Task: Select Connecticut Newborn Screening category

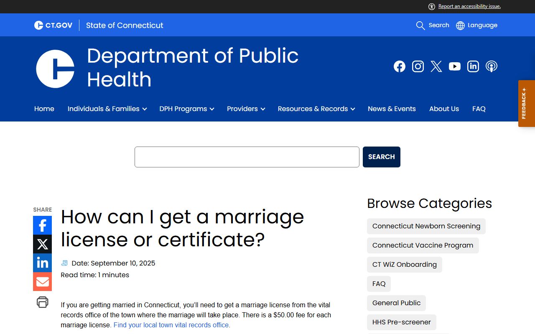Action: (x=426, y=226)
